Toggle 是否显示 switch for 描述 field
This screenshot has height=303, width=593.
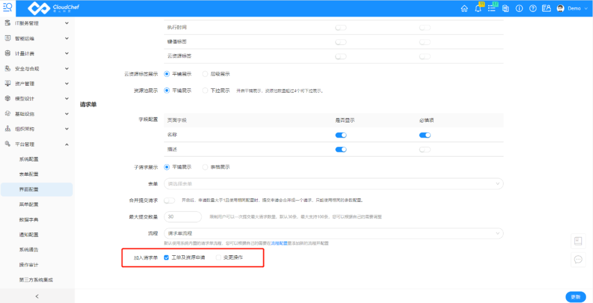(x=341, y=149)
